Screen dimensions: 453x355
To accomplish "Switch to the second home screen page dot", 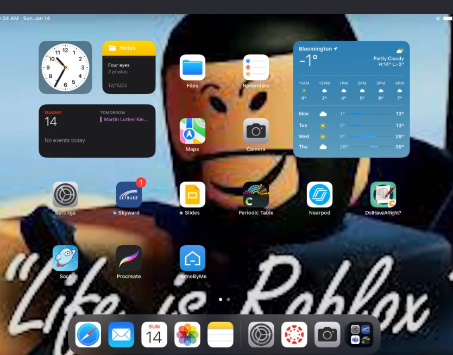I will (228, 299).
